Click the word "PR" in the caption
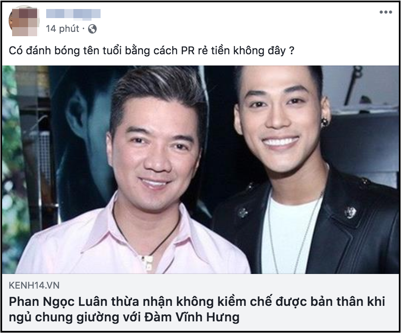 (x=188, y=50)
